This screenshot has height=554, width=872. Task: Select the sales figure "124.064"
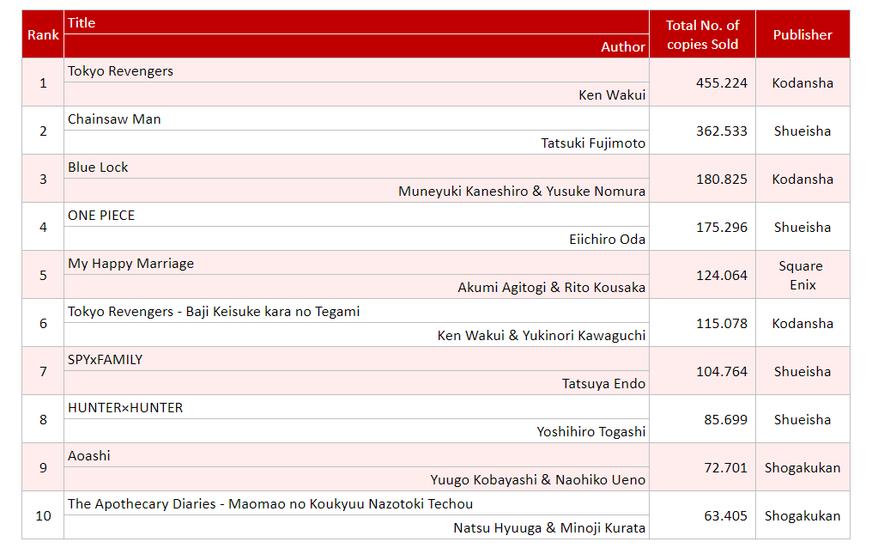(722, 275)
